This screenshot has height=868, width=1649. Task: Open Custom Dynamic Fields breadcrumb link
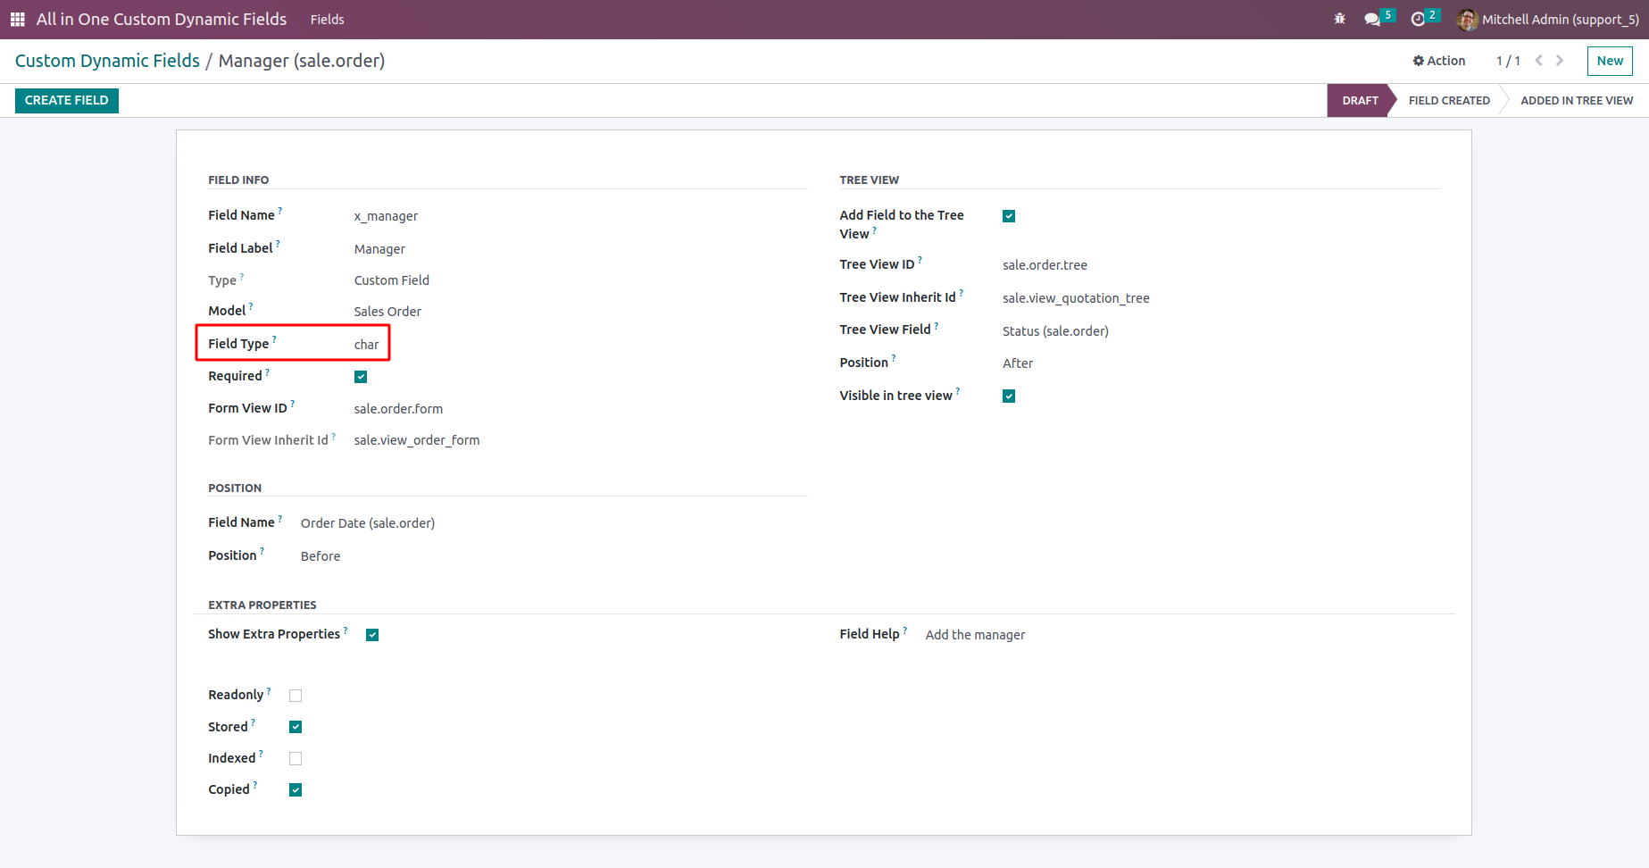click(107, 61)
